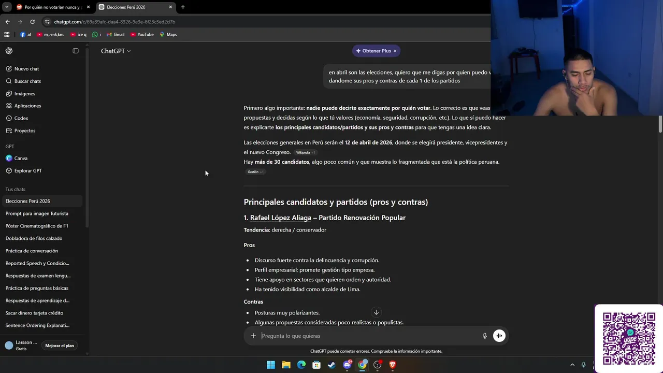Go back with the browser back arrow
Image resolution: width=663 pixels, height=373 pixels.
pyautogui.click(x=7, y=22)
